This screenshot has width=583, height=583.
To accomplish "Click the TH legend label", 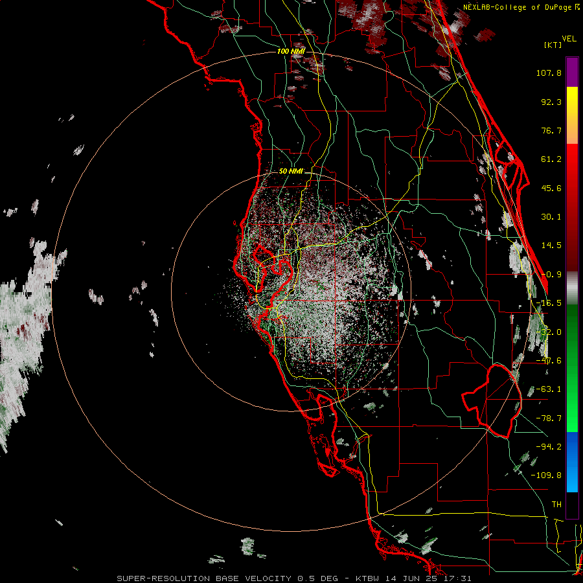I will [x=556, y=505].
